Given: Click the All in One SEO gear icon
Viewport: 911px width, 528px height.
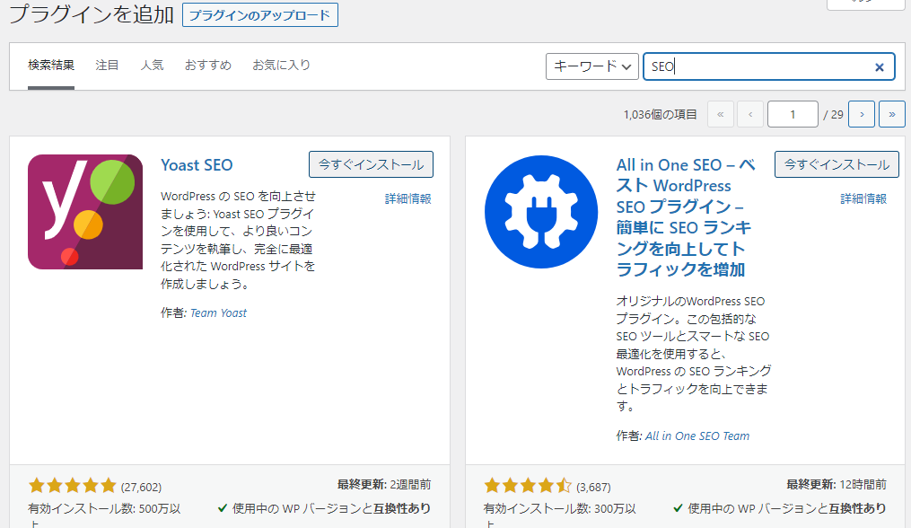Looking at the screenshot, I should pos(541,212).
